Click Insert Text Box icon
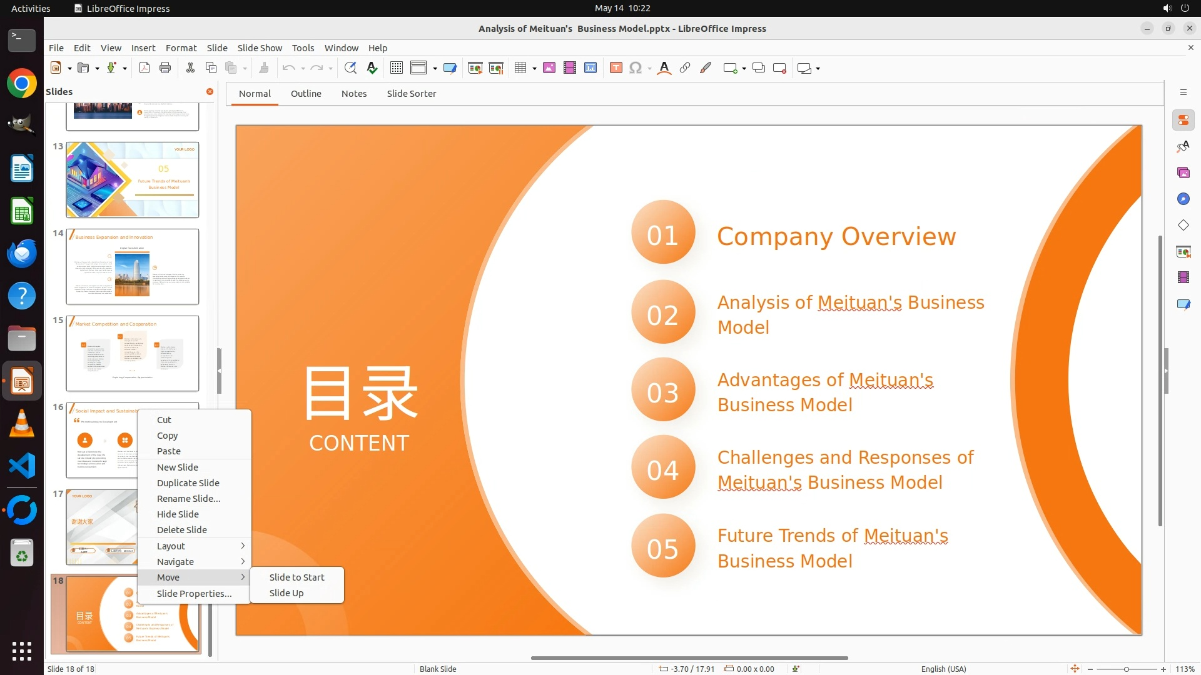The height and width of the screenshot is (675, 1201). [616, 68]
